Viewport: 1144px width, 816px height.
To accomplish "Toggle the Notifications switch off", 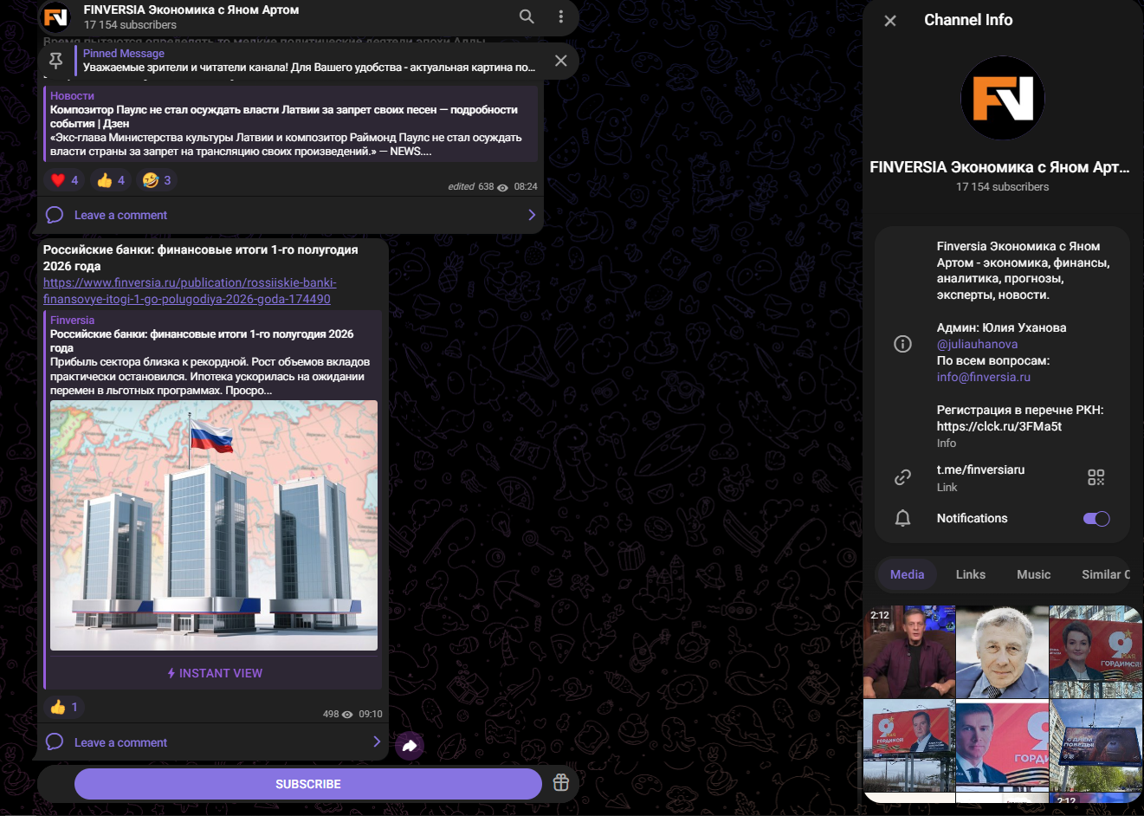I will coord(1096,518).
